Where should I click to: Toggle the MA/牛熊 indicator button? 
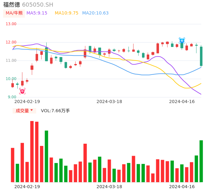tap(14, 13)
